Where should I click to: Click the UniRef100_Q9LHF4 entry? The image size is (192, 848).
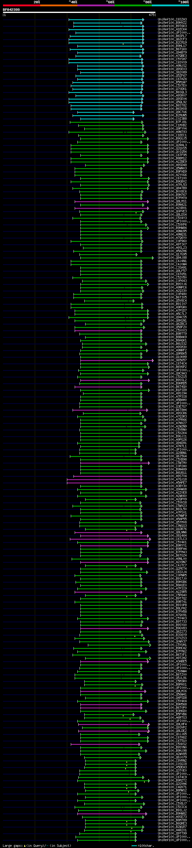(x=172, y=724)
